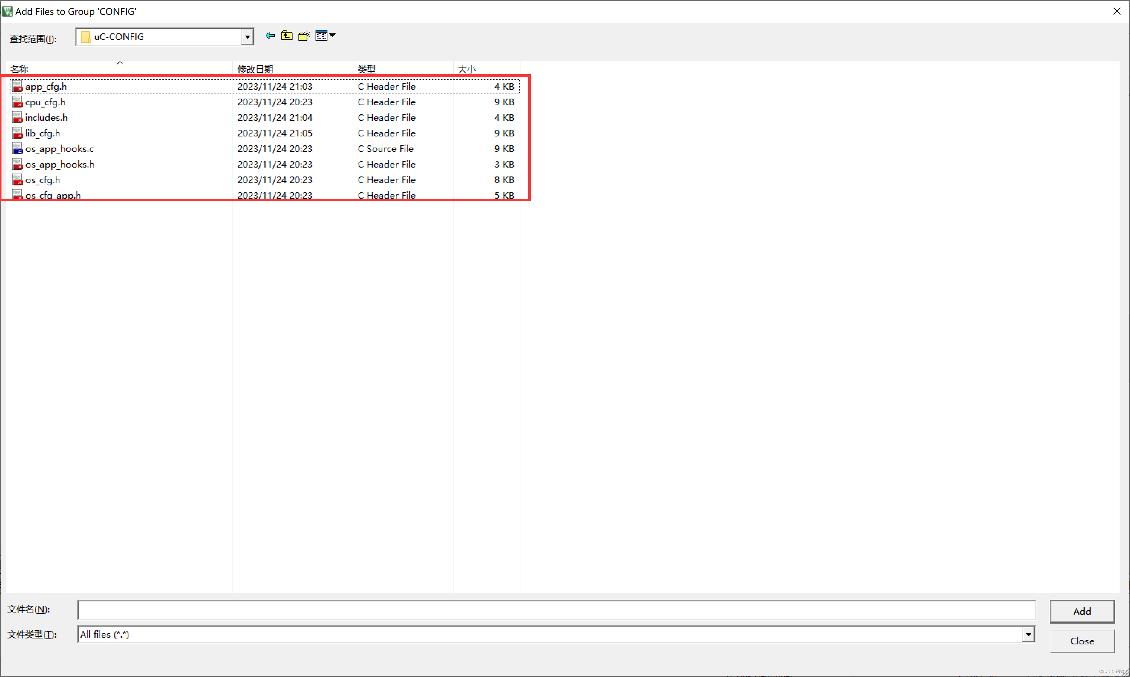The image size is (1130, 677).
Task: Expand the uC-CONFIG look-in dropdown
Action: (247, 37)
